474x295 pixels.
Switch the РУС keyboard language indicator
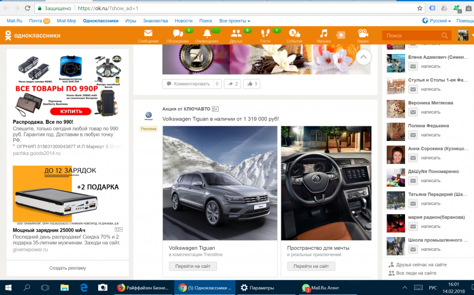pos(433,288)
